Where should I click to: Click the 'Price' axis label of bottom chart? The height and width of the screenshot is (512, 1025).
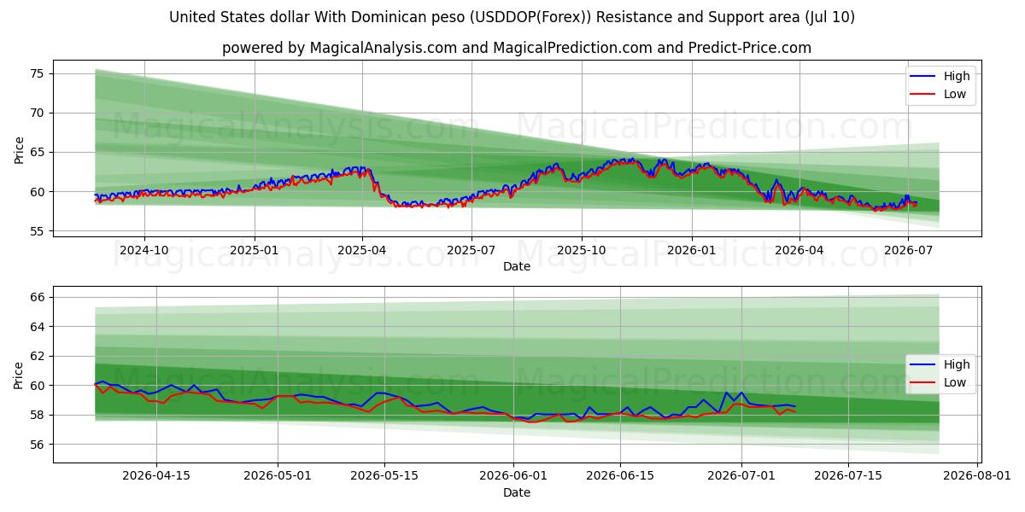pyautogui.click(x=20, y=375)
